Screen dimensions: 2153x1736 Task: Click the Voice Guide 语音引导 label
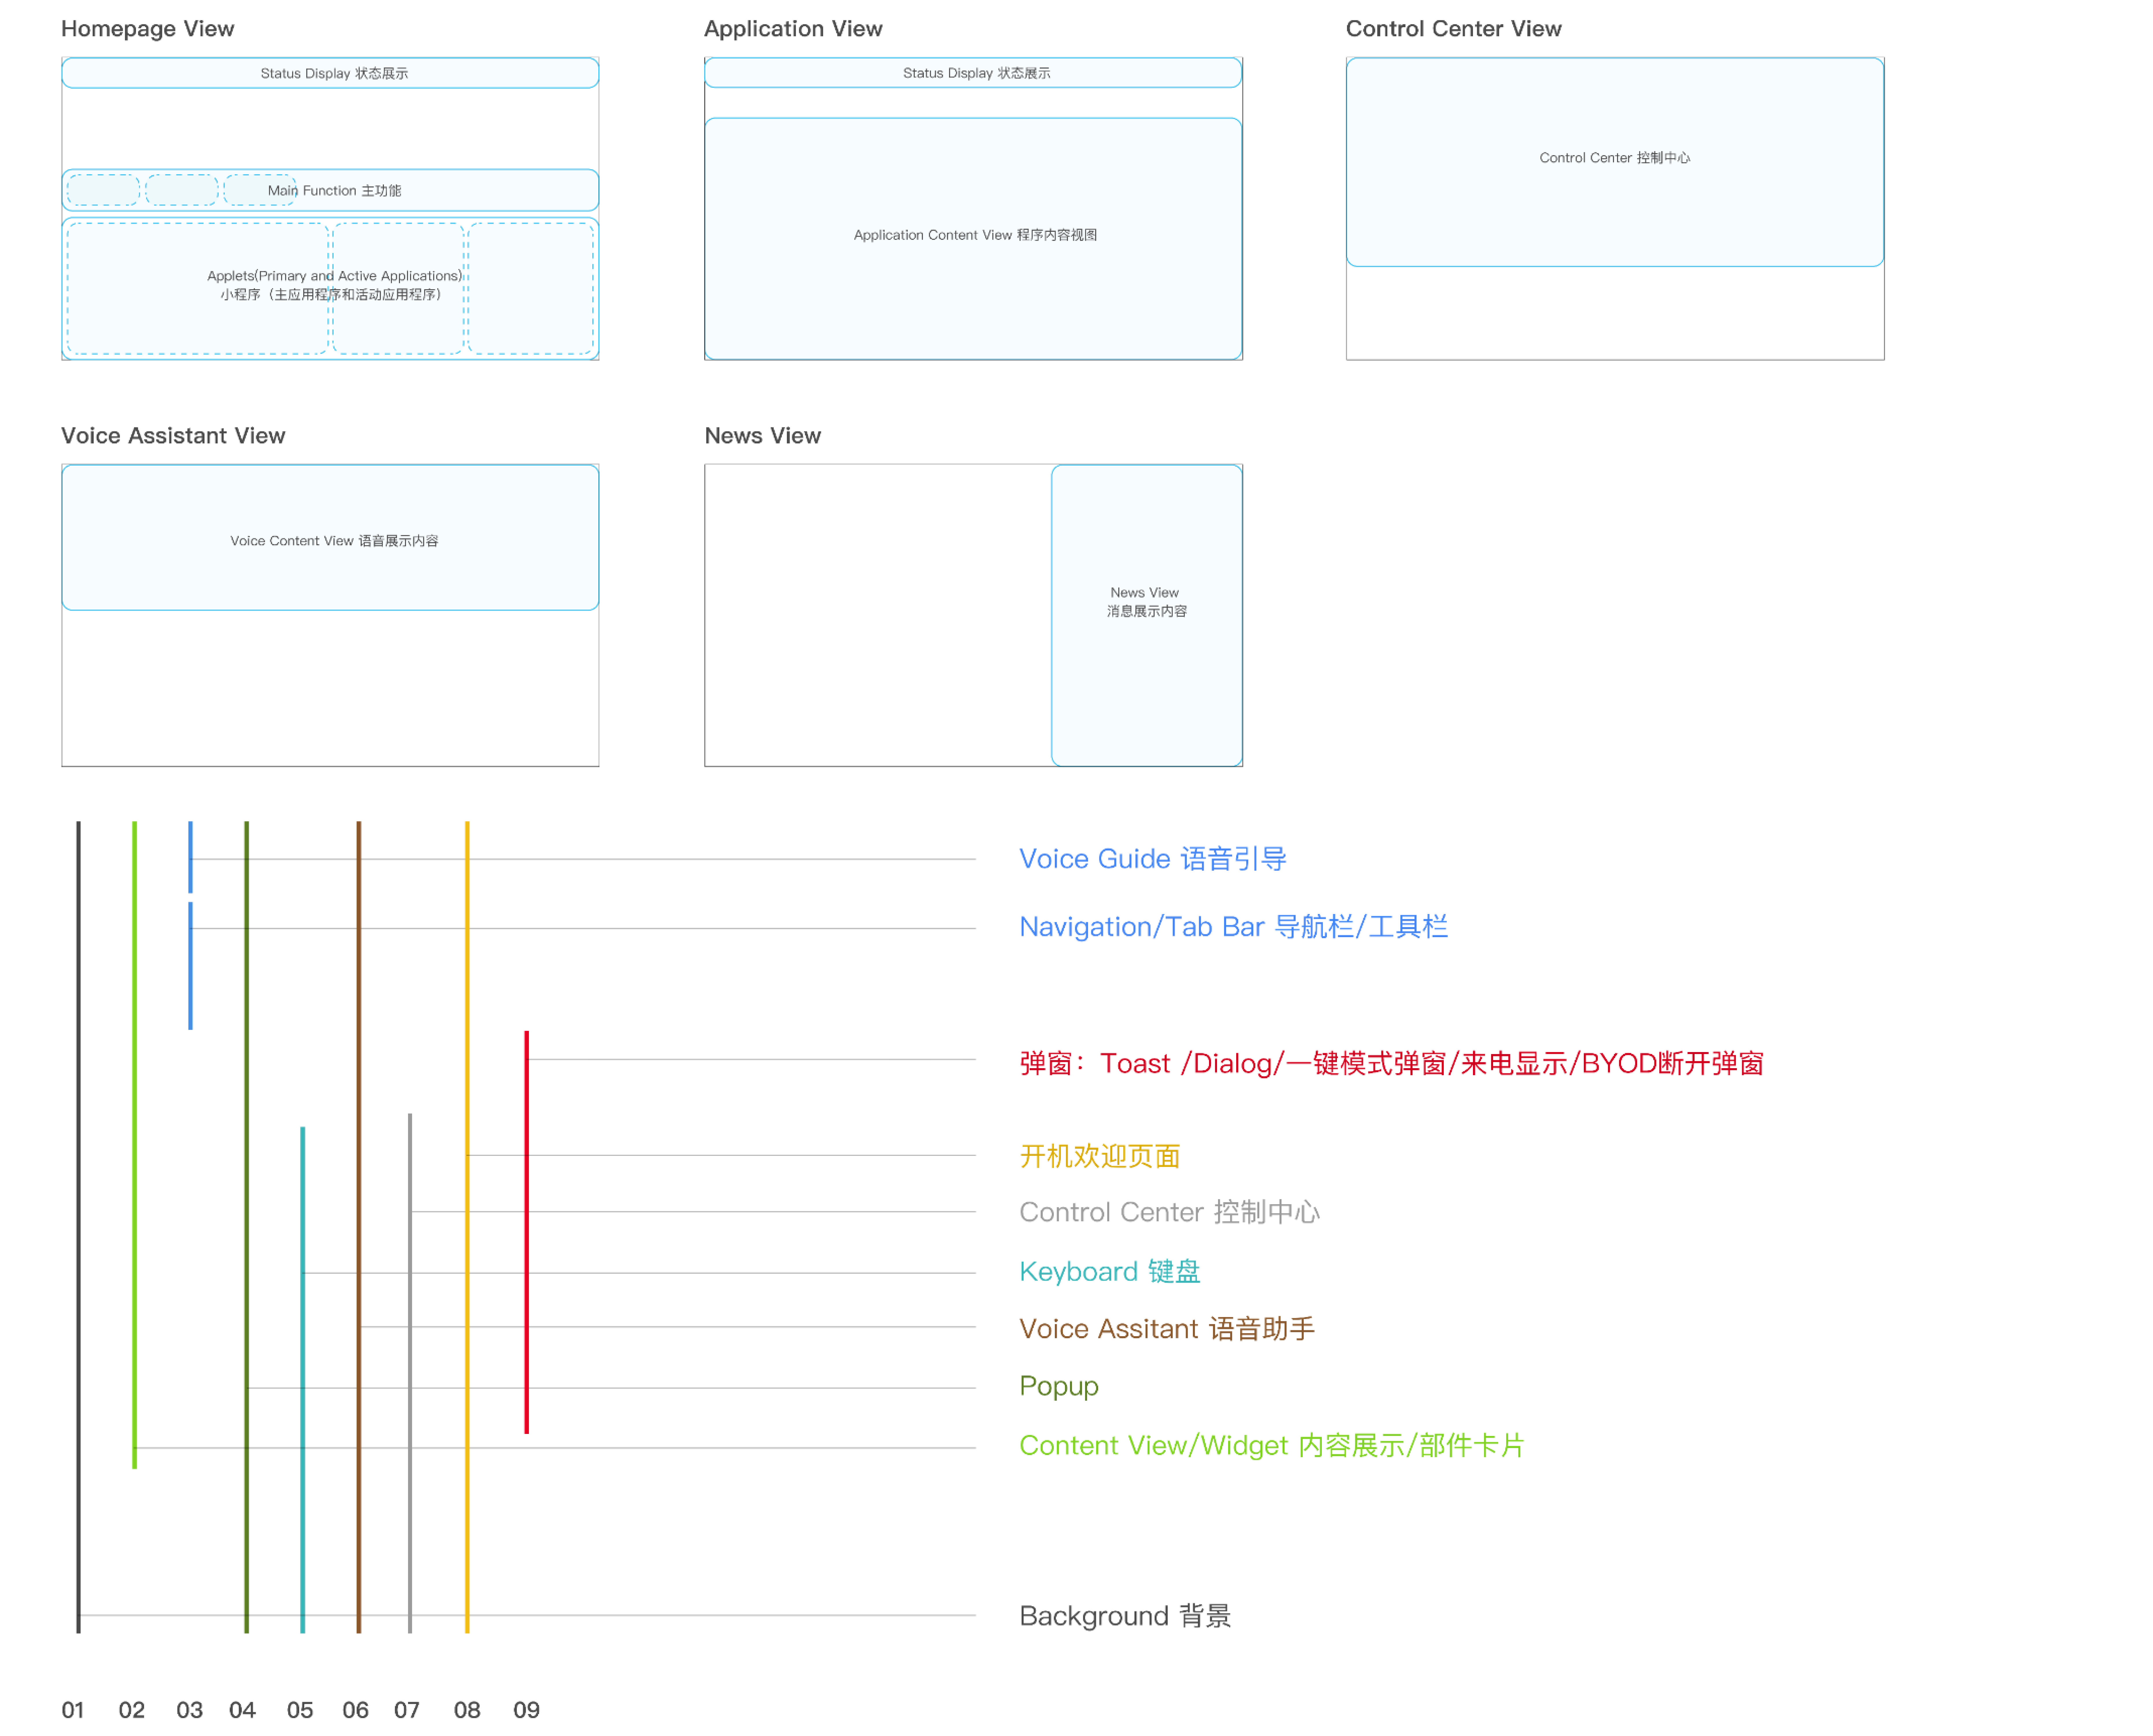(1153, 859)
